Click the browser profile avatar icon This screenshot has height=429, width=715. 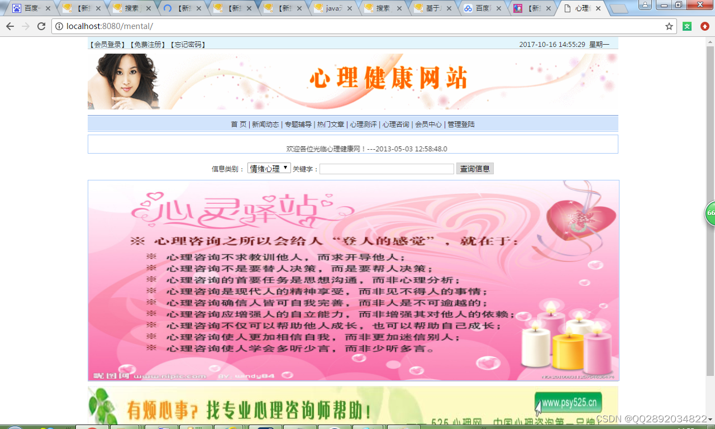[x=645, y=5]
